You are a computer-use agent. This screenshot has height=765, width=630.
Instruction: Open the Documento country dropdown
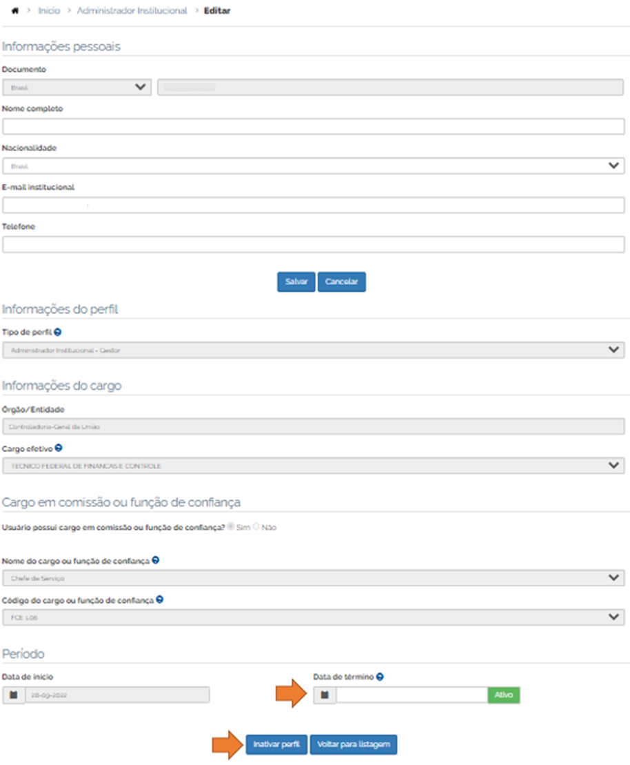point(77,88)
